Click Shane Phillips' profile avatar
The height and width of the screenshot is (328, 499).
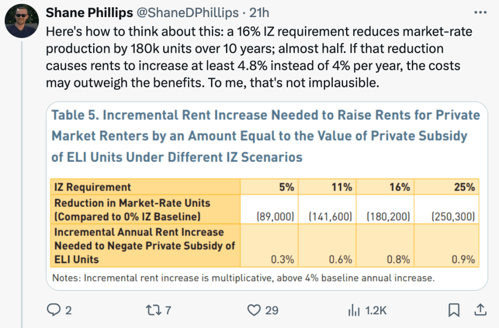[x=21, y=20]
